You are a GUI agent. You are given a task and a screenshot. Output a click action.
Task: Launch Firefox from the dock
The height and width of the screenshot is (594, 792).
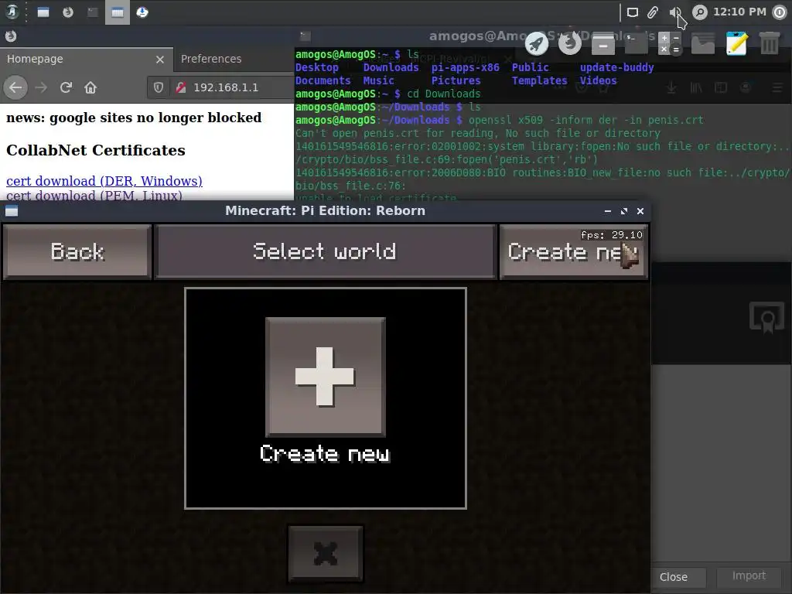pyautogui.click(x=570, y=44)
